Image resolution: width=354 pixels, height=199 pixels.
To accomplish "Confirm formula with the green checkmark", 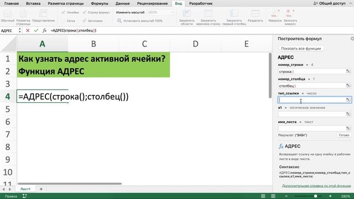I will pos(36,30).
